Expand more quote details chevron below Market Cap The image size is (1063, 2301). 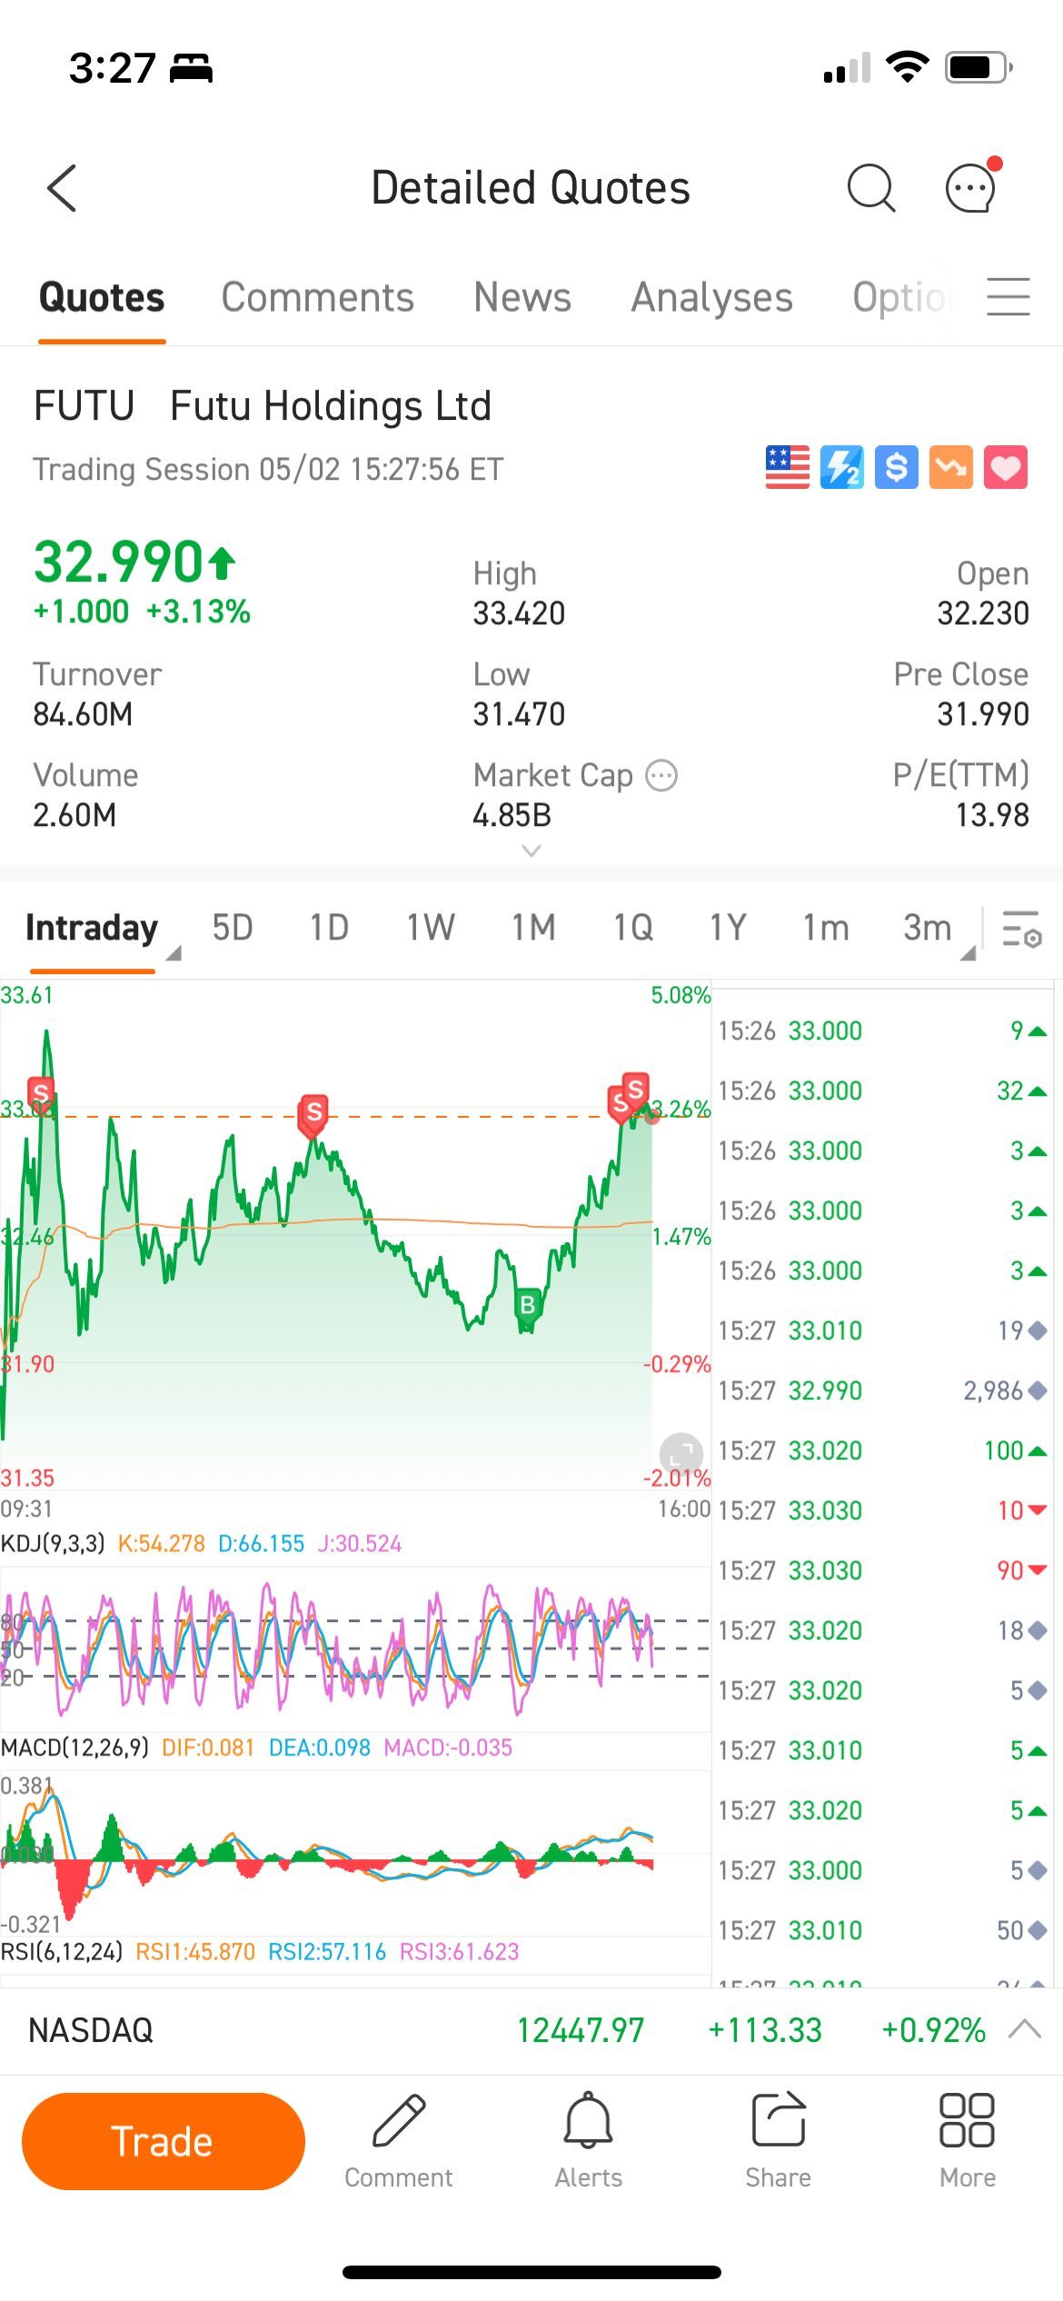[x=531, y=852]
